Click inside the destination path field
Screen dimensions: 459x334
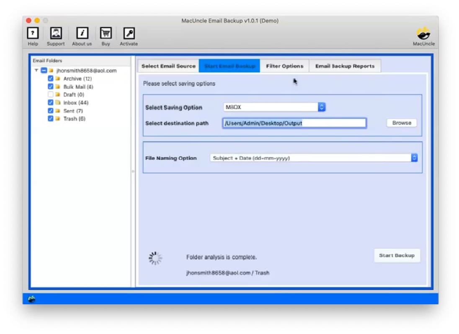pyautogui.click(x=294, y=123)
